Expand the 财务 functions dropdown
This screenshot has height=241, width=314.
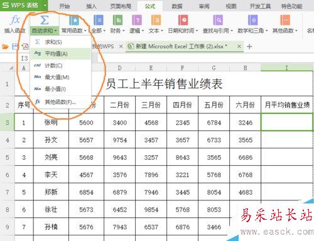coord(124,31)
